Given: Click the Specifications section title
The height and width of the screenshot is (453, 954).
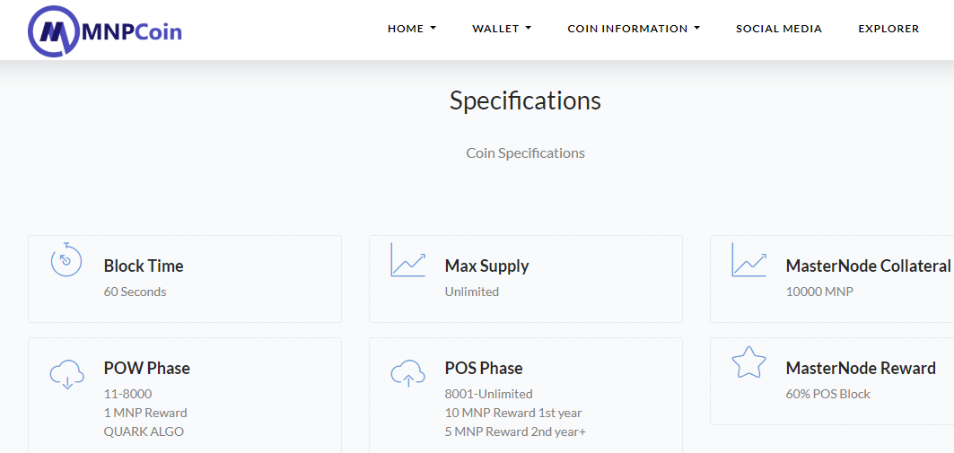Looking at the screenshot, I should coord(526,101).
